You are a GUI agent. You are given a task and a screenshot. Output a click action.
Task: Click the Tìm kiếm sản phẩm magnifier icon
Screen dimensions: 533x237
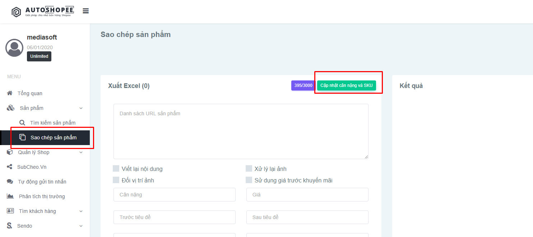[x=22, y=123]
